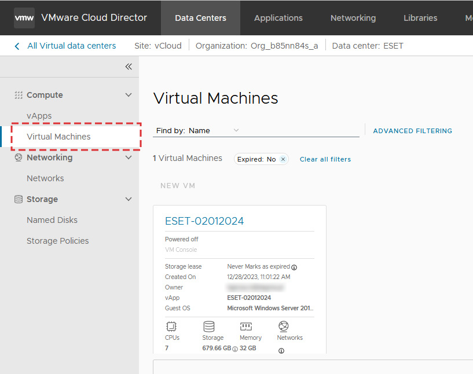Image resolution: width=473 pixels, height=374 pixels.
Task: Click the Memory icon on VM card
Action: point(246,327)
